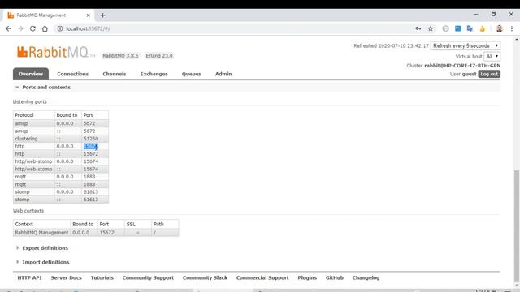520x292 pixels.
Task: Click the Erlang 23.0 version badge
Action: pyautogui.click(x=159, y=56)
